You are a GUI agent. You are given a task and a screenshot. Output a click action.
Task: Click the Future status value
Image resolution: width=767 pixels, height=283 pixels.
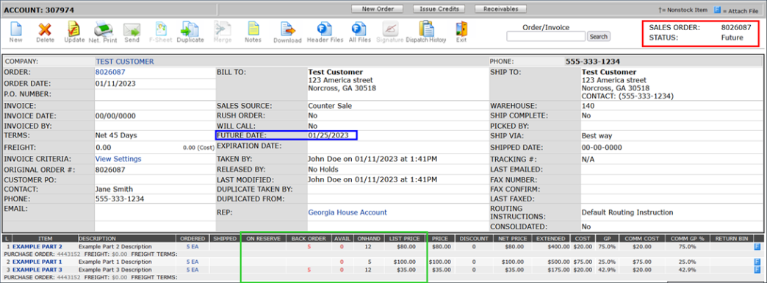point(732,37)
